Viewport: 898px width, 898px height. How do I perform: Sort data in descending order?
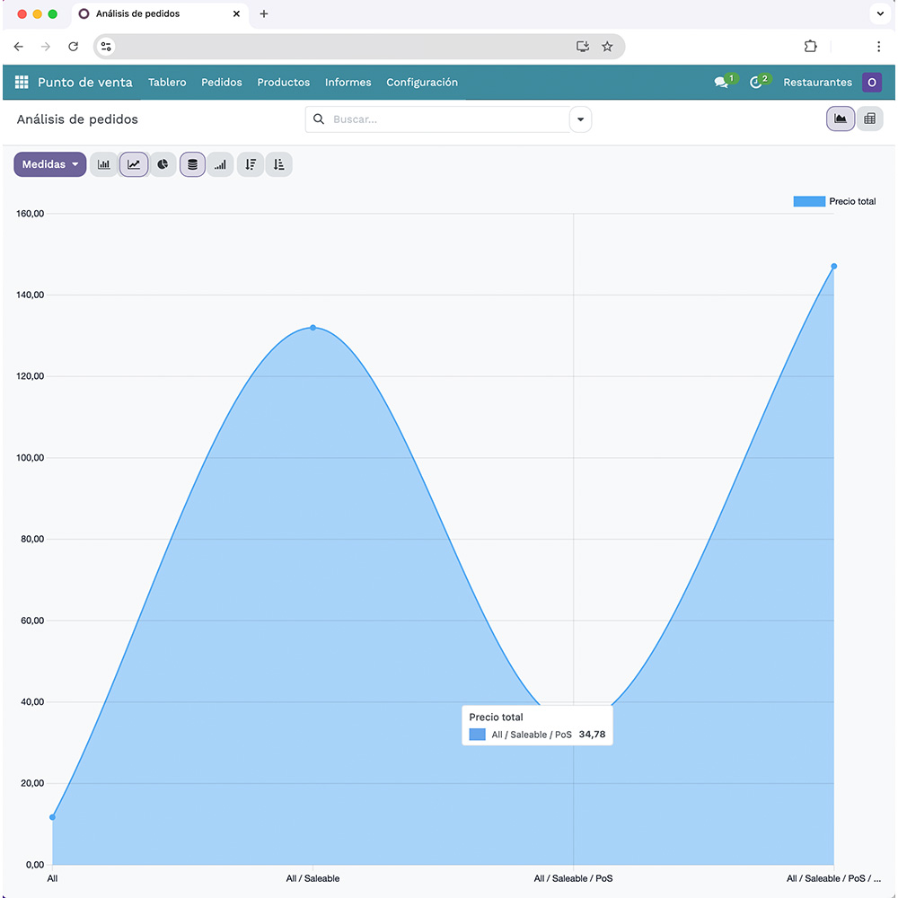coord(251,164)
